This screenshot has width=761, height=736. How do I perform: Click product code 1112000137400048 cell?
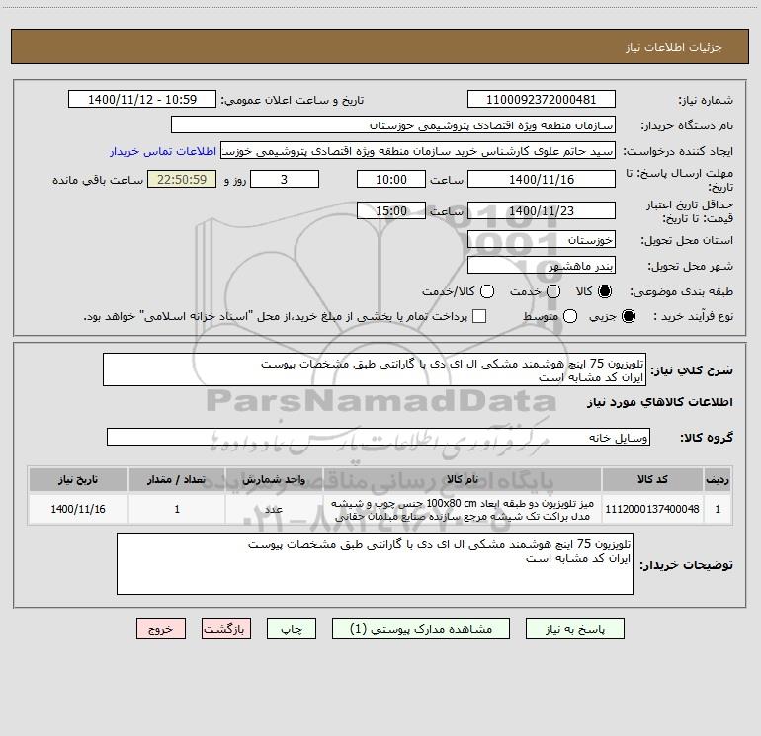point(652,509)
